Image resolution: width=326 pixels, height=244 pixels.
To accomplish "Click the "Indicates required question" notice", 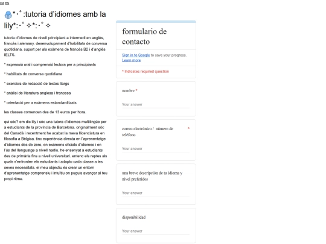I will [x=145, y=71].
